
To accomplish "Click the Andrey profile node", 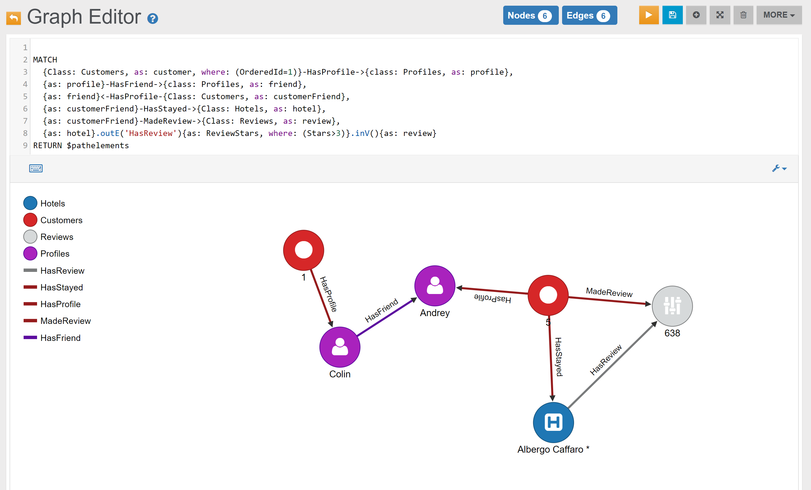I will click(x=434, y=286).
